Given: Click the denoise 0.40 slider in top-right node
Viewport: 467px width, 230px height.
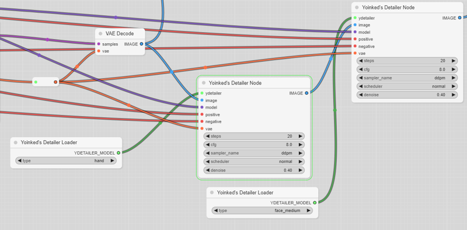Looking at the screenshot, I should (x=407, y=95).
